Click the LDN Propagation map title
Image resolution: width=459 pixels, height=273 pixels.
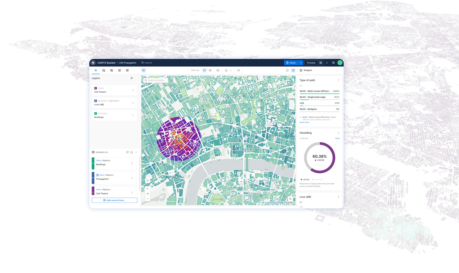[x=128, y=63]
